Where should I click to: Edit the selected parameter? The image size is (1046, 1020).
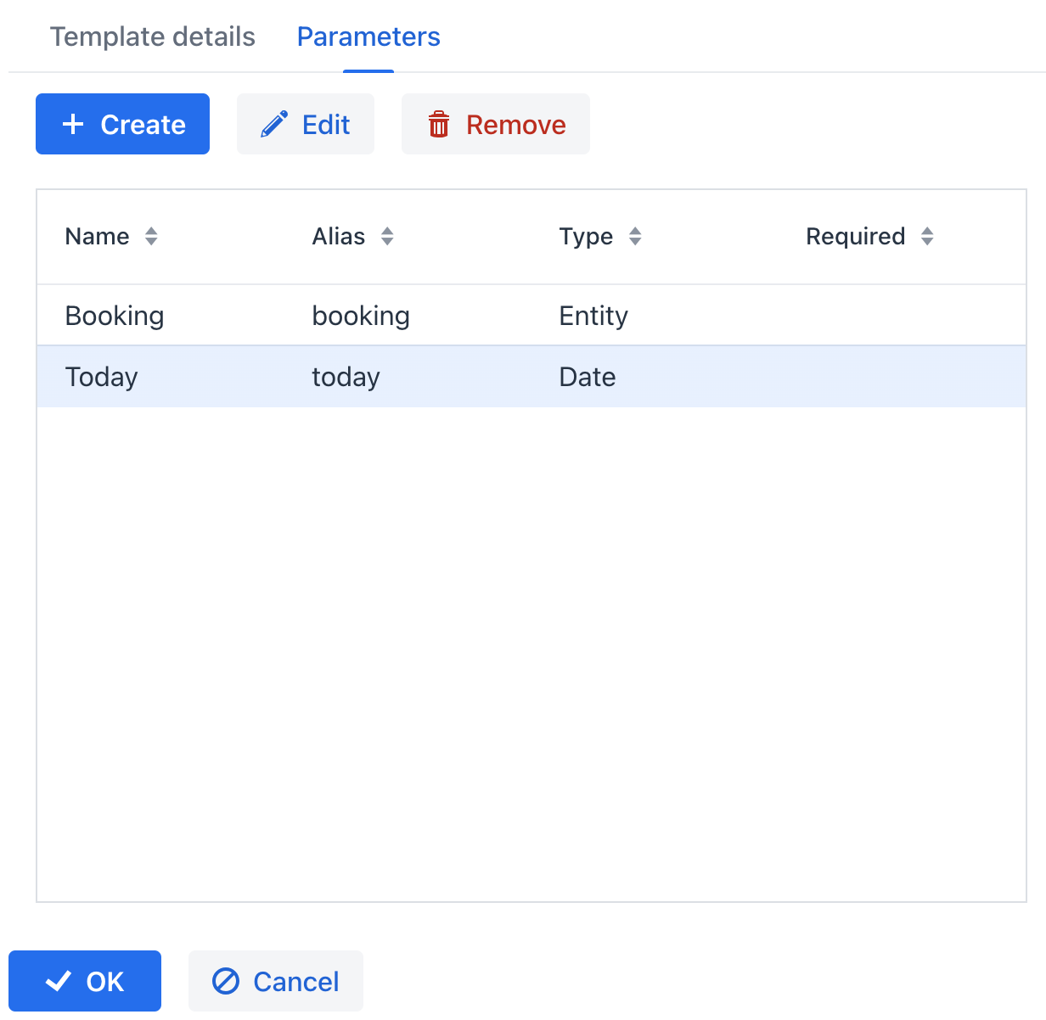tap(305, 124)
